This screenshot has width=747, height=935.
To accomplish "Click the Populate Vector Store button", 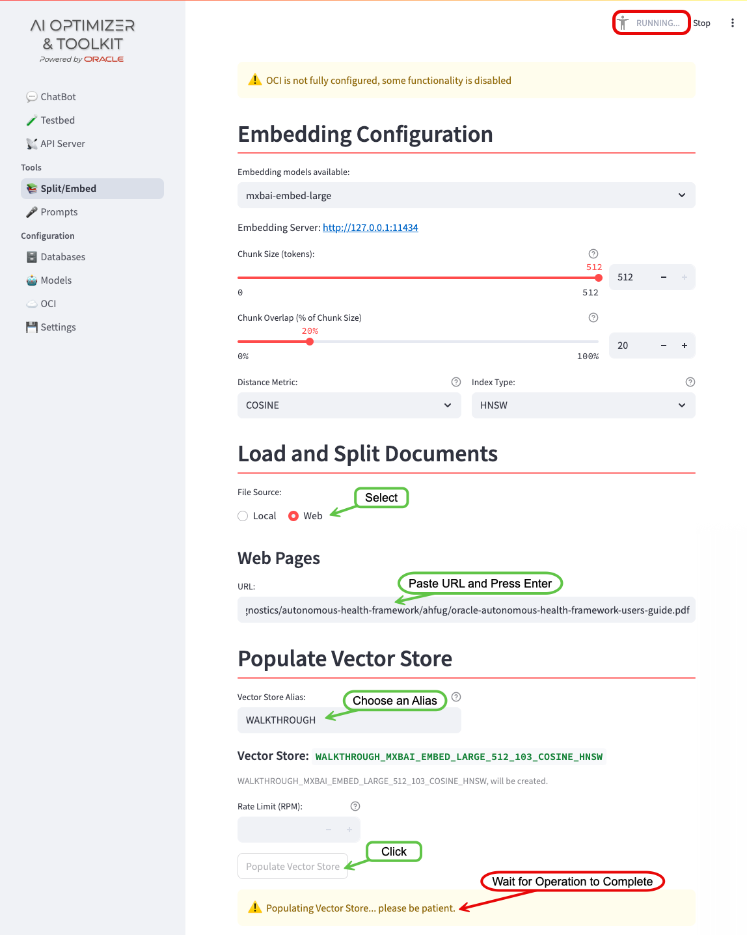I will tap(293, 866).
